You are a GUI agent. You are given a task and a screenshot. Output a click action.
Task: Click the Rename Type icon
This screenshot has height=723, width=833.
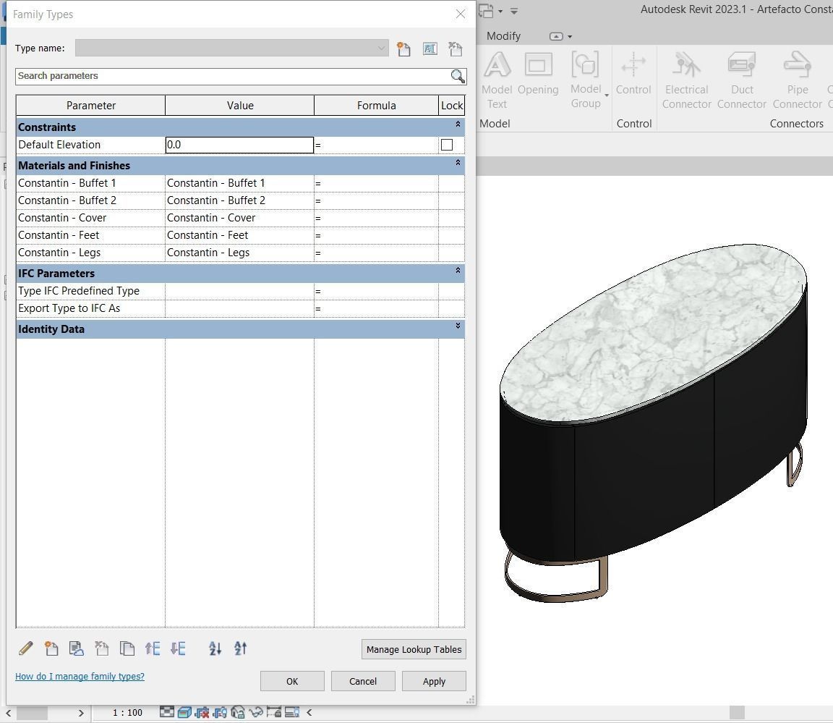430,49
